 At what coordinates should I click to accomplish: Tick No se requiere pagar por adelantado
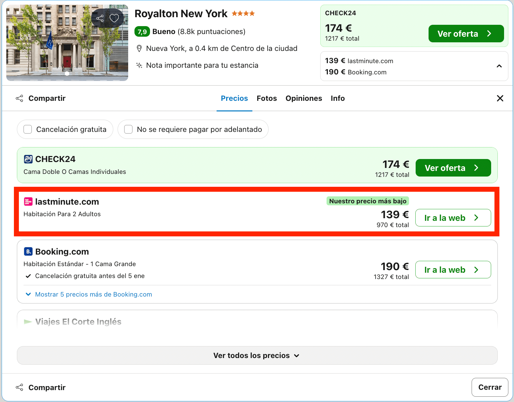coord(128,129)
